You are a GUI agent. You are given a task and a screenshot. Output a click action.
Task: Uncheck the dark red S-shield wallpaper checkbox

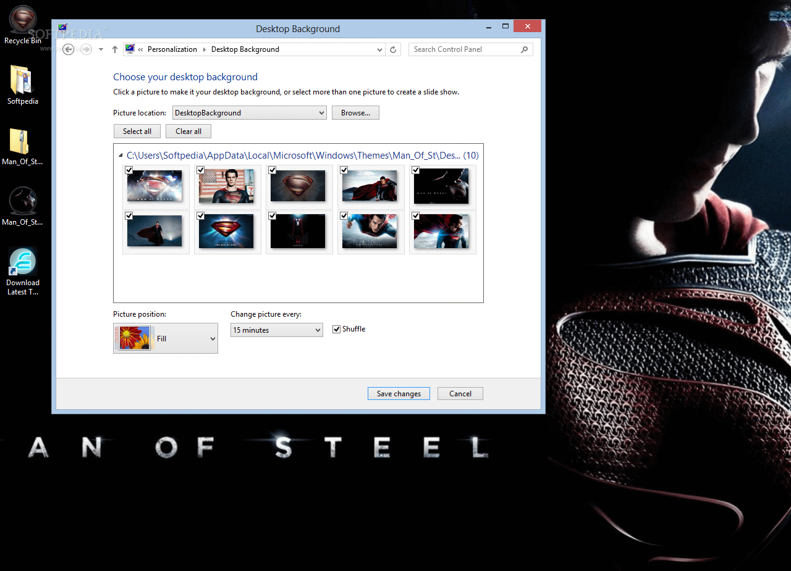point(273,170)
